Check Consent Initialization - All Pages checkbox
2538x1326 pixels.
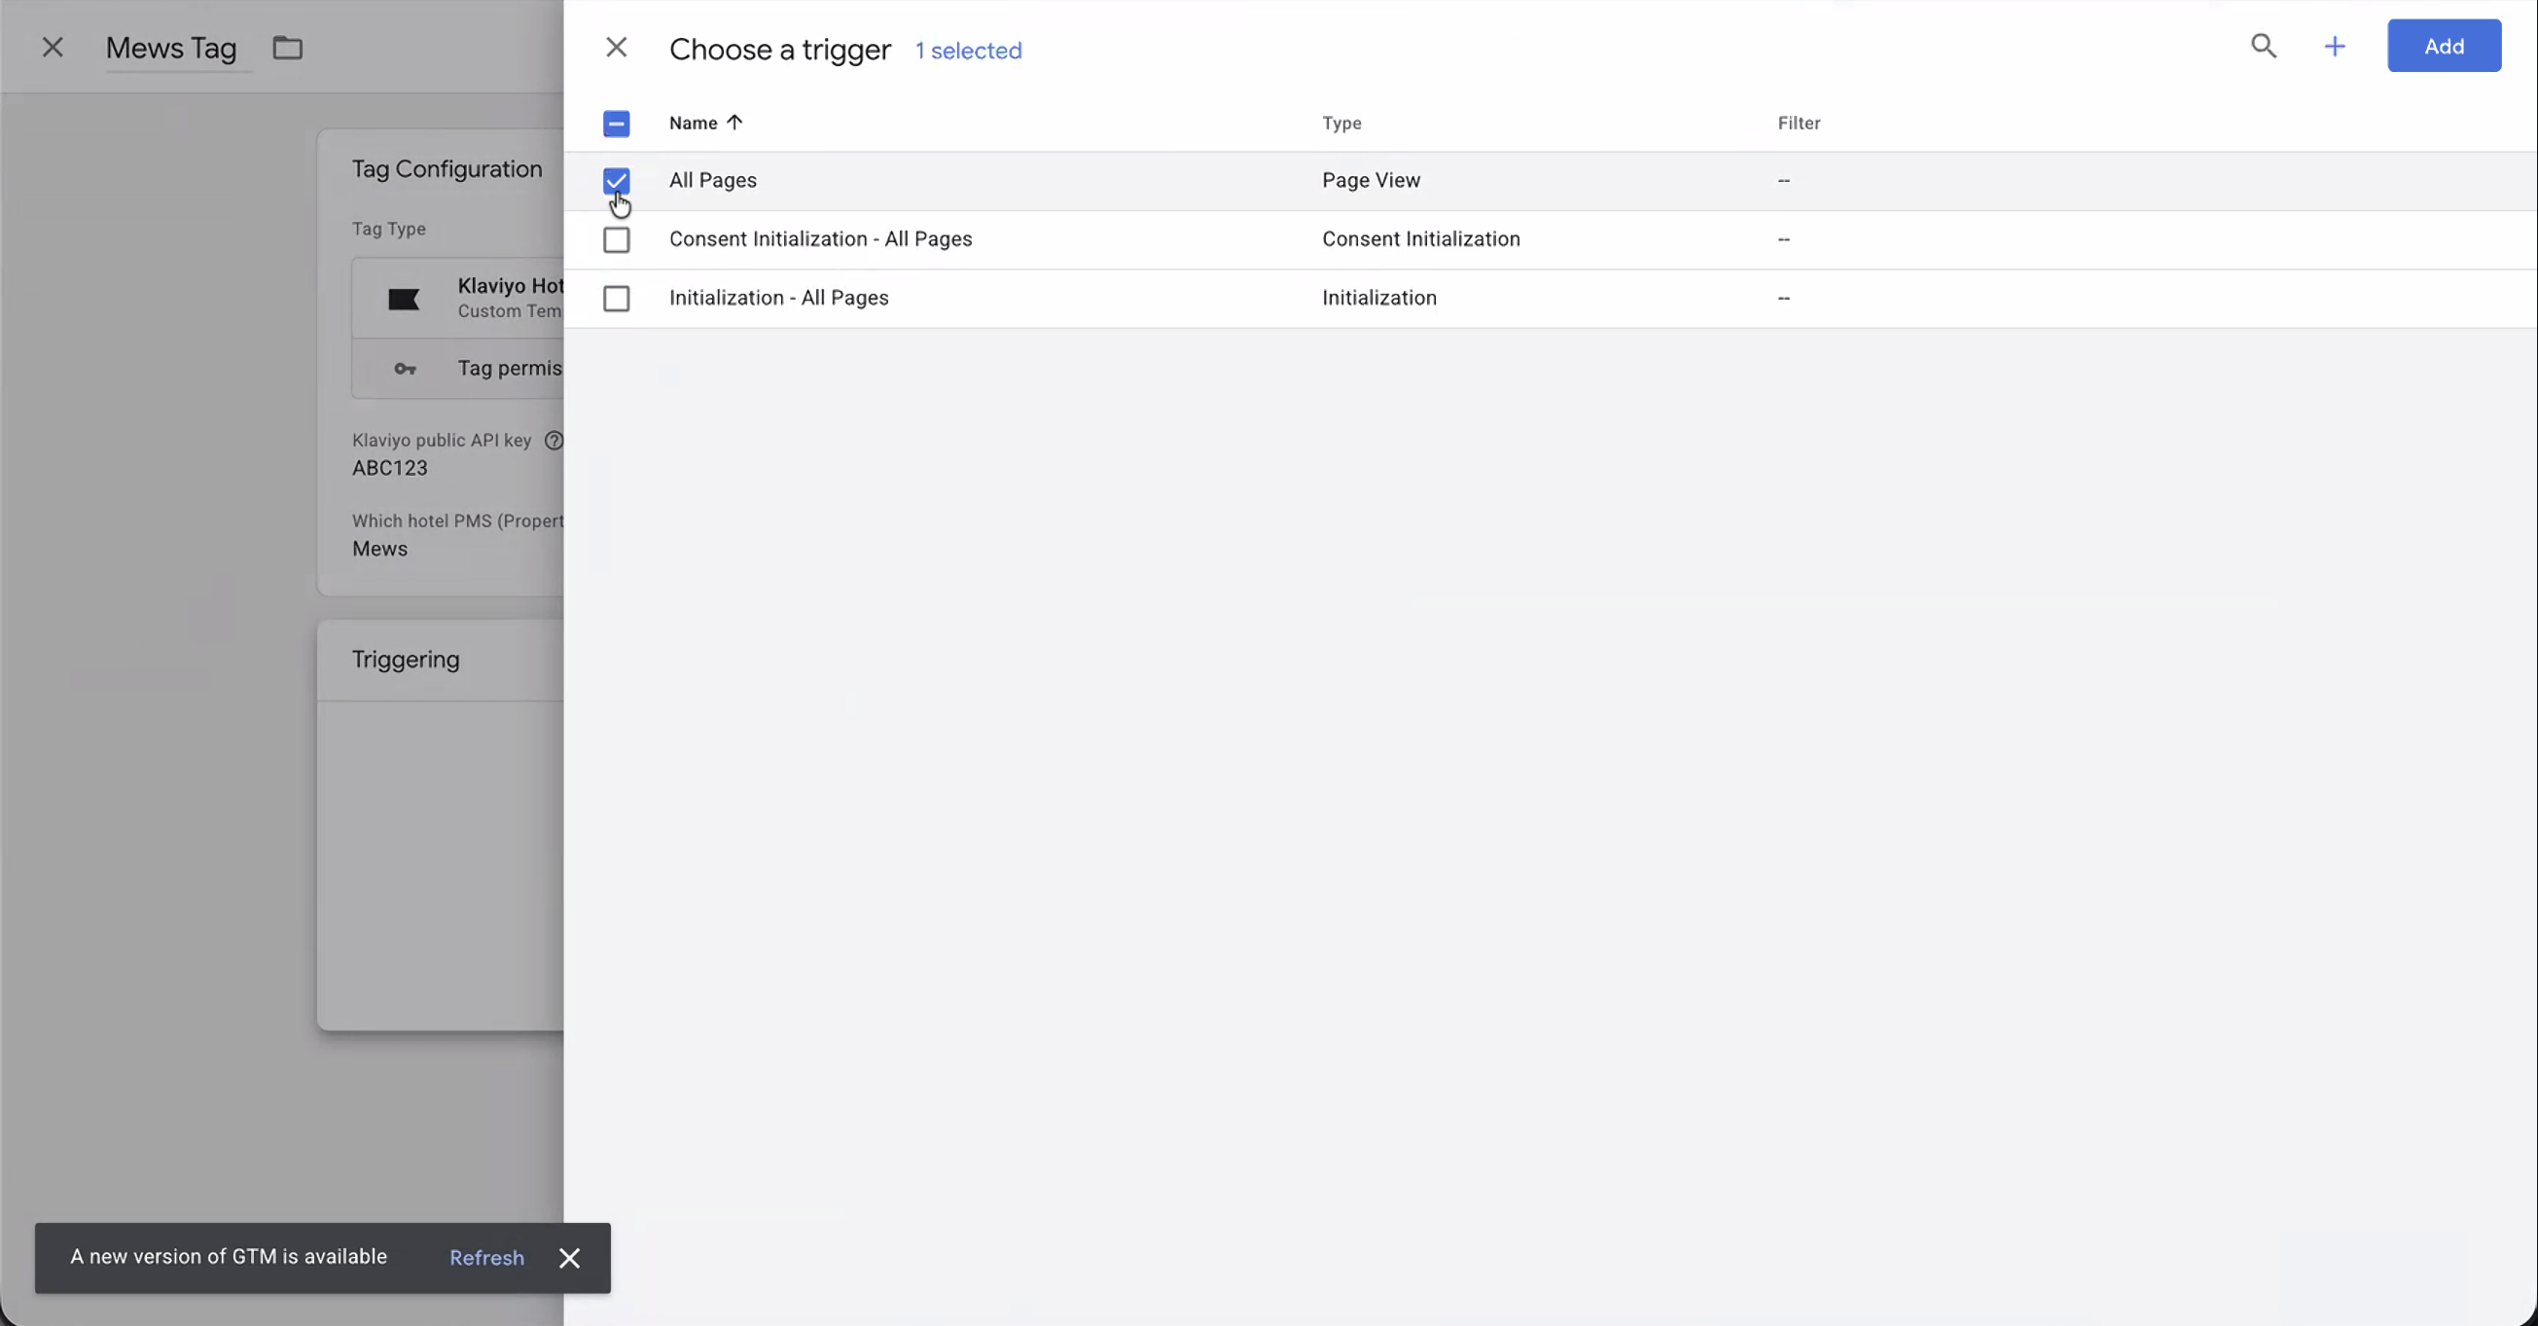click(x=616, y=239)
